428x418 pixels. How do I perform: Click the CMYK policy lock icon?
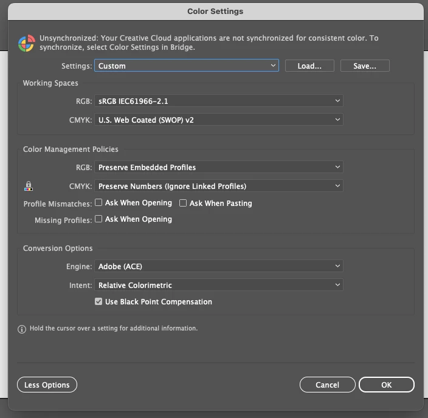click(29, 186)
